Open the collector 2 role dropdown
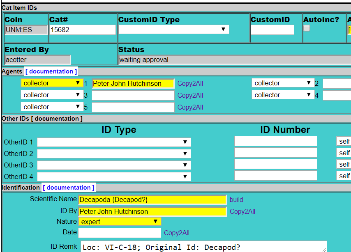351x252 pixels. pos(283,83)
